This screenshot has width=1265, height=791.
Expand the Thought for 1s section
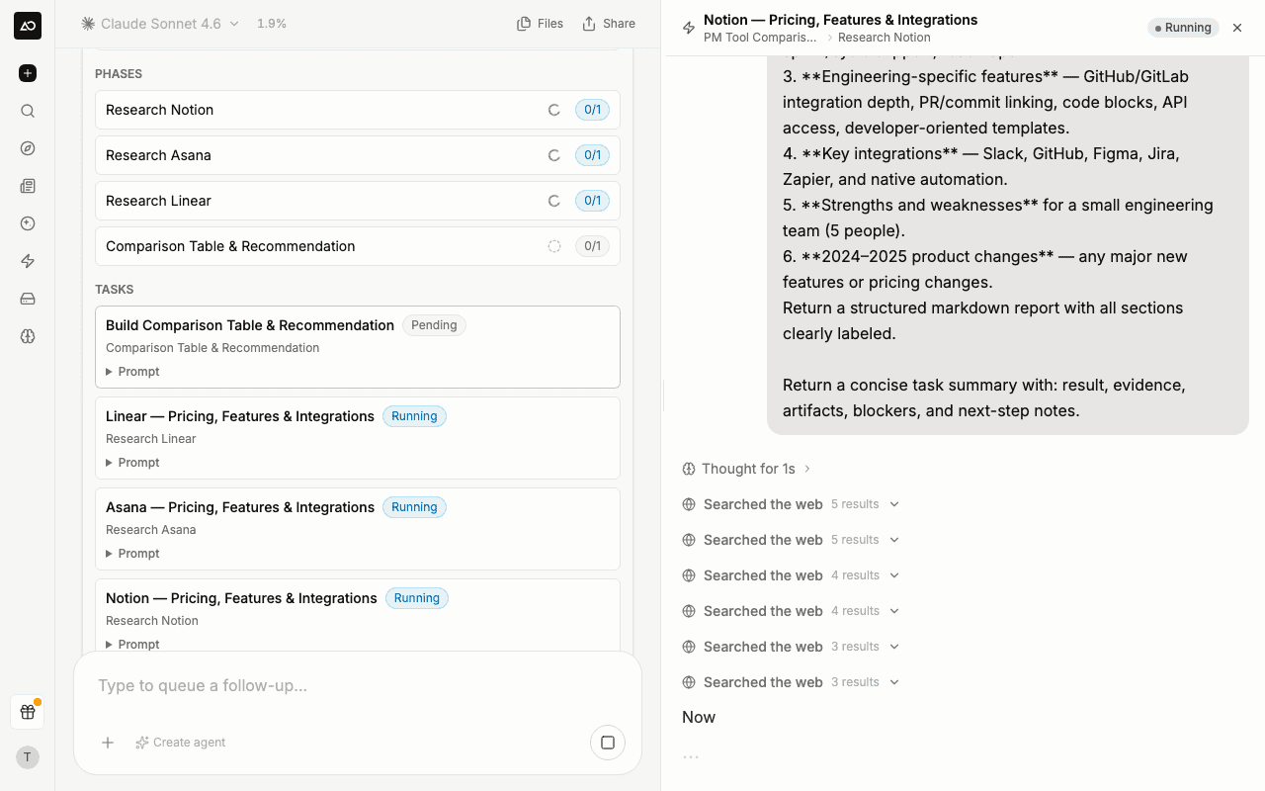(747, 469)
